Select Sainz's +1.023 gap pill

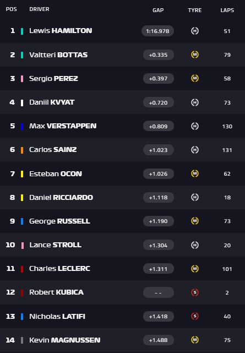(159, 150)
